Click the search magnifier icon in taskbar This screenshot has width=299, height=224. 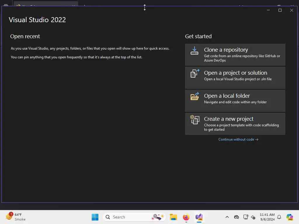(108, 217)
